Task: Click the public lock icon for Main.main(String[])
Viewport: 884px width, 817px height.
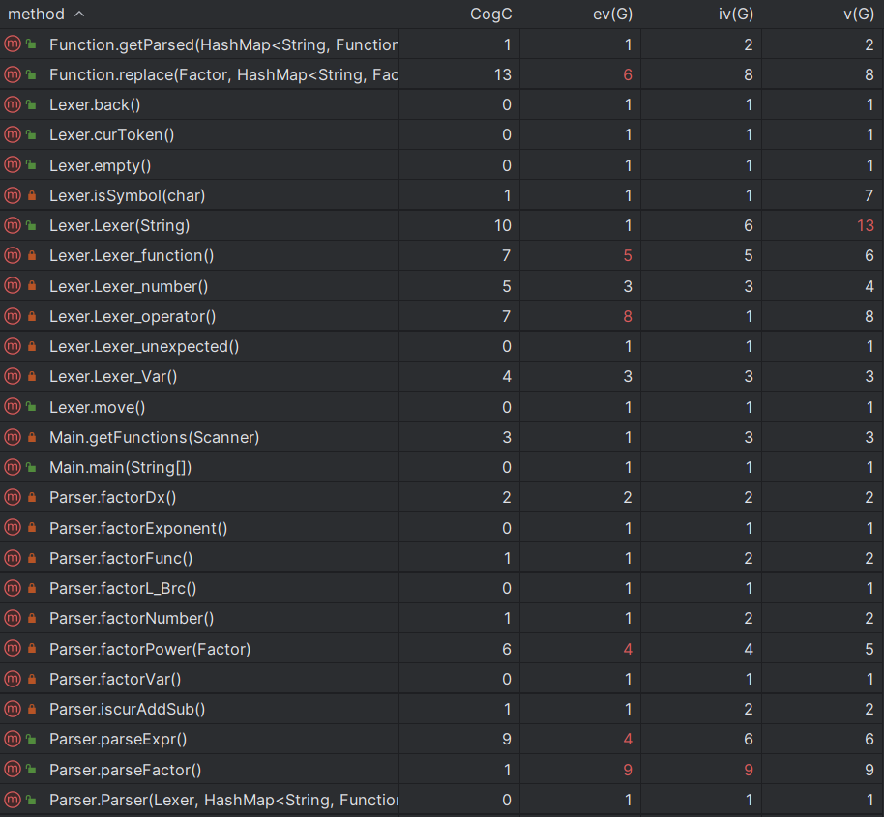Action: [x=32, y=467]
